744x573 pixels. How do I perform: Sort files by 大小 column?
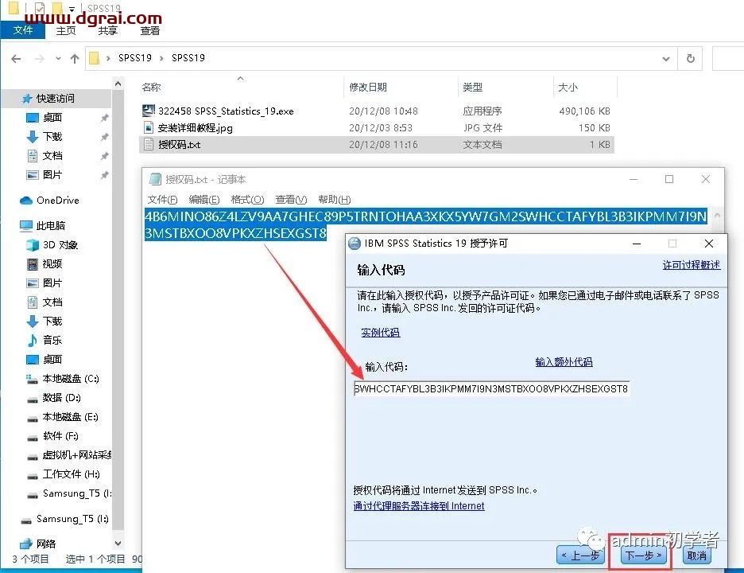(568, 87)
